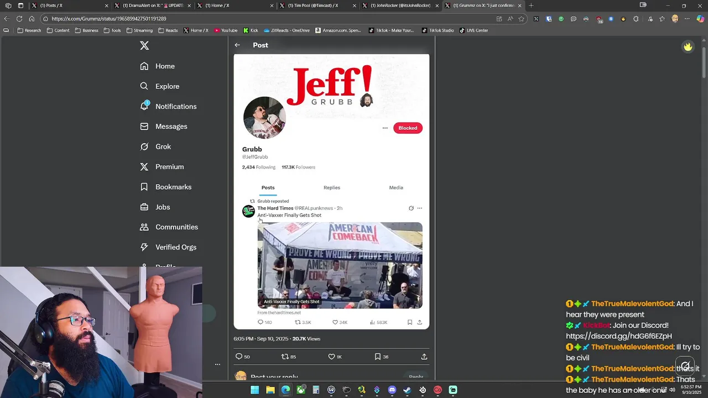
Task: Like the post showing 1K likes
Action: point(331,357)
